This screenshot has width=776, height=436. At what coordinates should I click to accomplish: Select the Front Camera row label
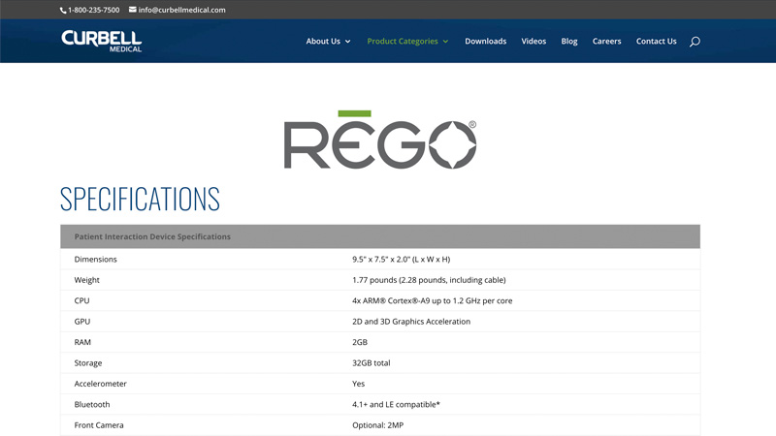[x=99, y=425]
